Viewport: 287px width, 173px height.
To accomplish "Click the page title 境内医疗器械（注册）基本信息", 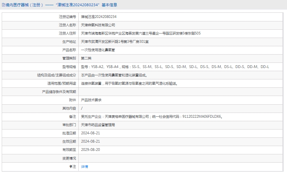I will point(61,5).
